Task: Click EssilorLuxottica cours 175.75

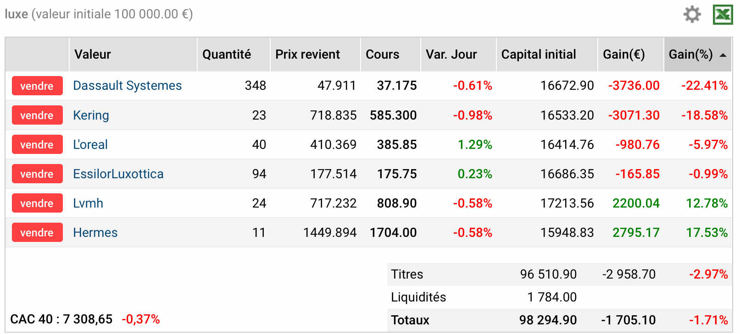Action: tap(396, 174)
